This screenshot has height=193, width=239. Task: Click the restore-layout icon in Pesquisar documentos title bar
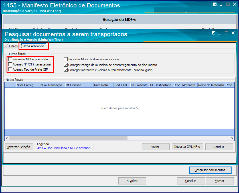214,33
